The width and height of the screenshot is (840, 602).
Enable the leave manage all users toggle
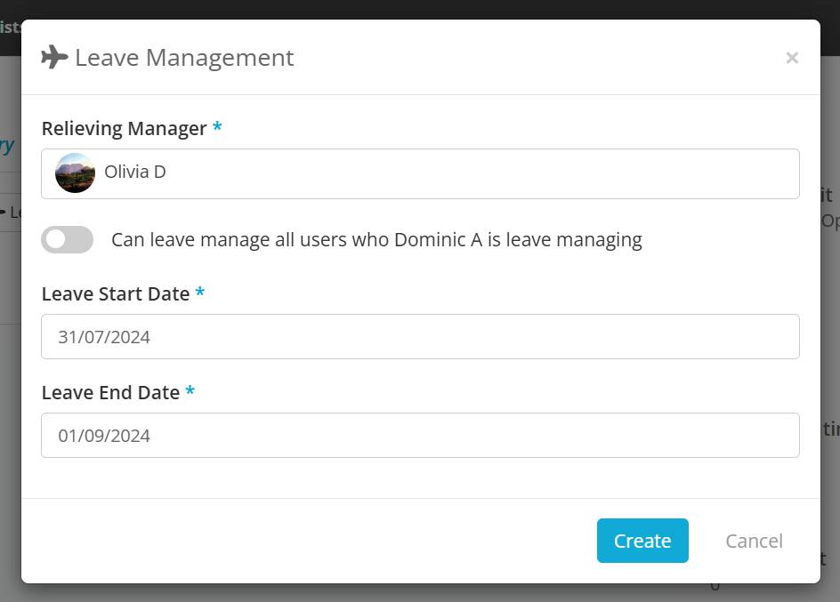tap(67, 239)
